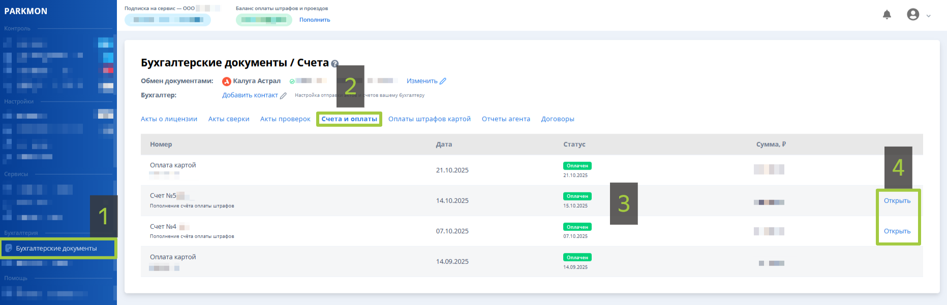Open the Отчеты агента tab
This screenshot has width=947, height=305.
click(x=506, y=119)
